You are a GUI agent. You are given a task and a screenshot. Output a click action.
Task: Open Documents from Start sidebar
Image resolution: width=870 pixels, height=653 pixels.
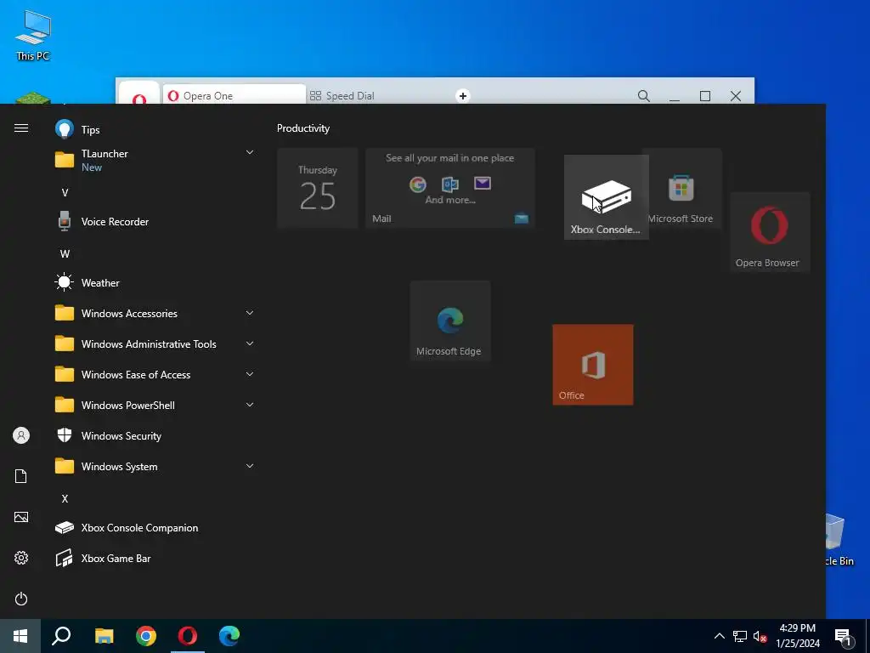tap(21, 476)
